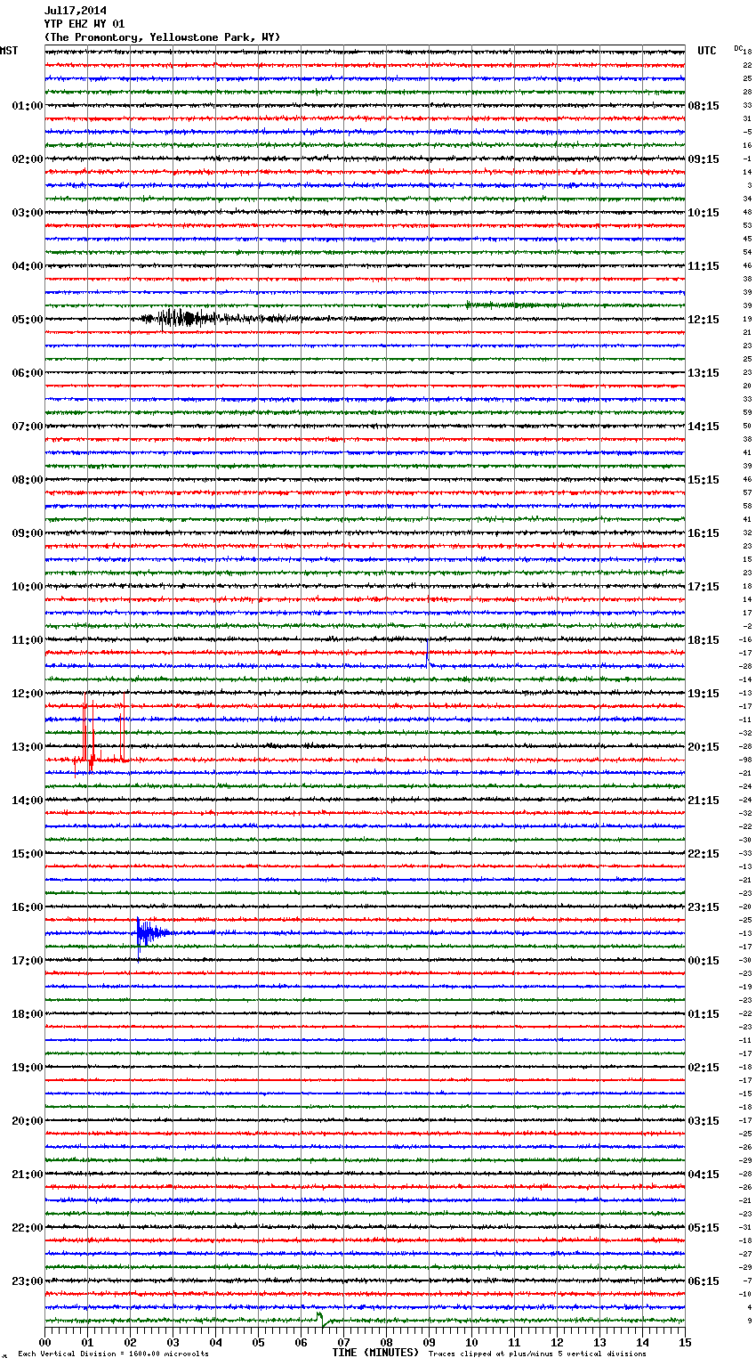Select the 01:00 MST time label
The height and width of the screenshot is (1366, 756).
27,106
